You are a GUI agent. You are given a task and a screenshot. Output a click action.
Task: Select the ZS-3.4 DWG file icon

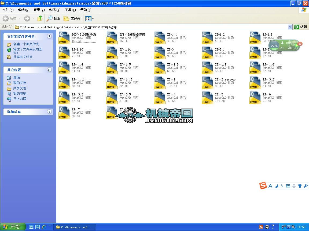[255, 53]
